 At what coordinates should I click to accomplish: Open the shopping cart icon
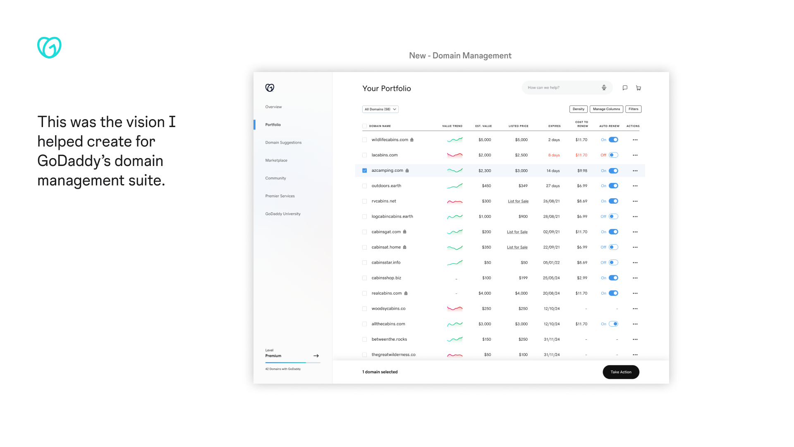[639, 88]
